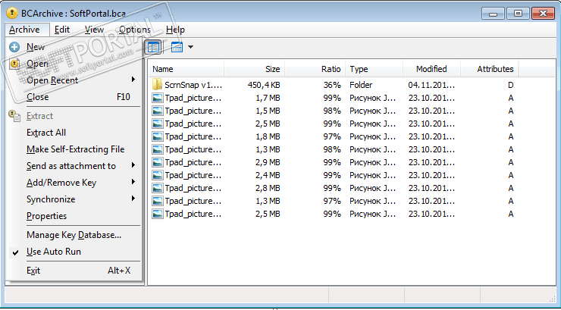Open the View menu
The image size is (561, 310).
tap(94, 30)
